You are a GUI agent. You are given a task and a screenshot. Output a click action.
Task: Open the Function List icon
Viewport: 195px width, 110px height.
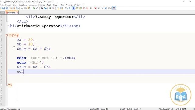point(84,8)
